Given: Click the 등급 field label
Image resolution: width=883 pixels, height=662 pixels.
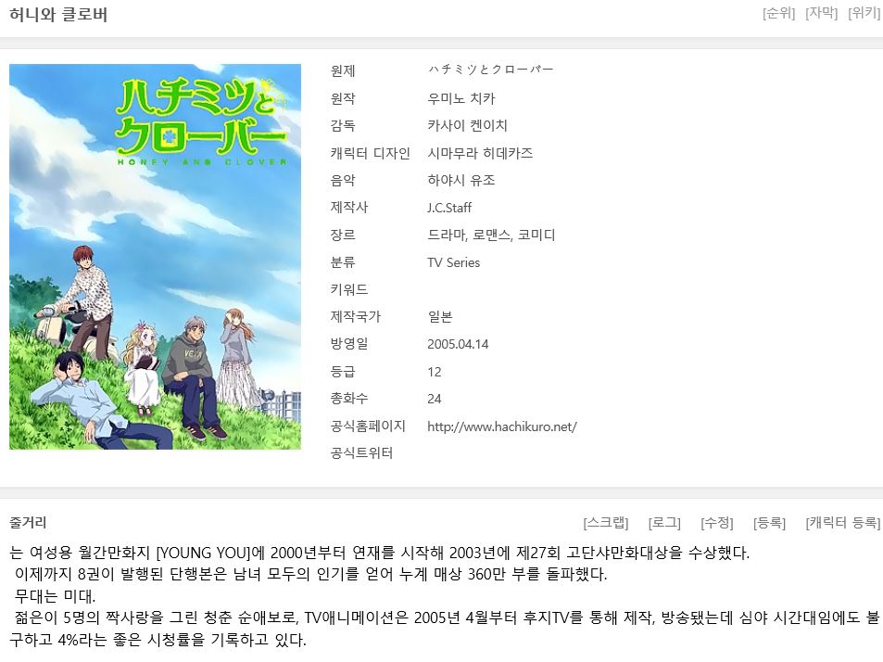Looking at the screenshot, I should (343, 372).
